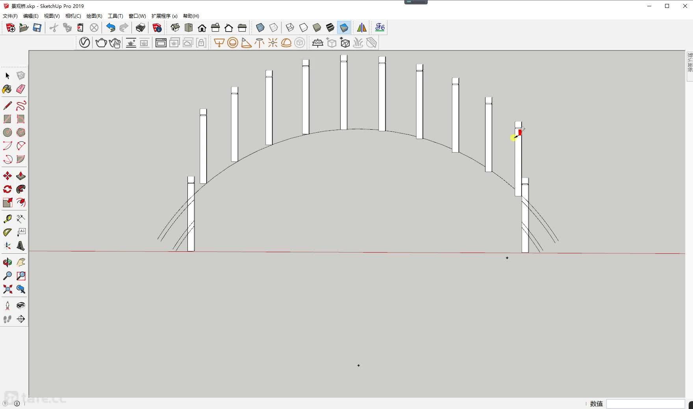Select the Zoom Window tool

[x=21, y=276]
